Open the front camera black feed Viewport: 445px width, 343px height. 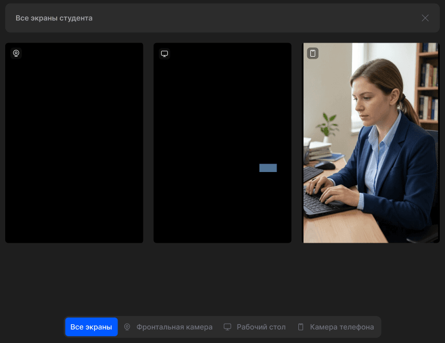74,143
